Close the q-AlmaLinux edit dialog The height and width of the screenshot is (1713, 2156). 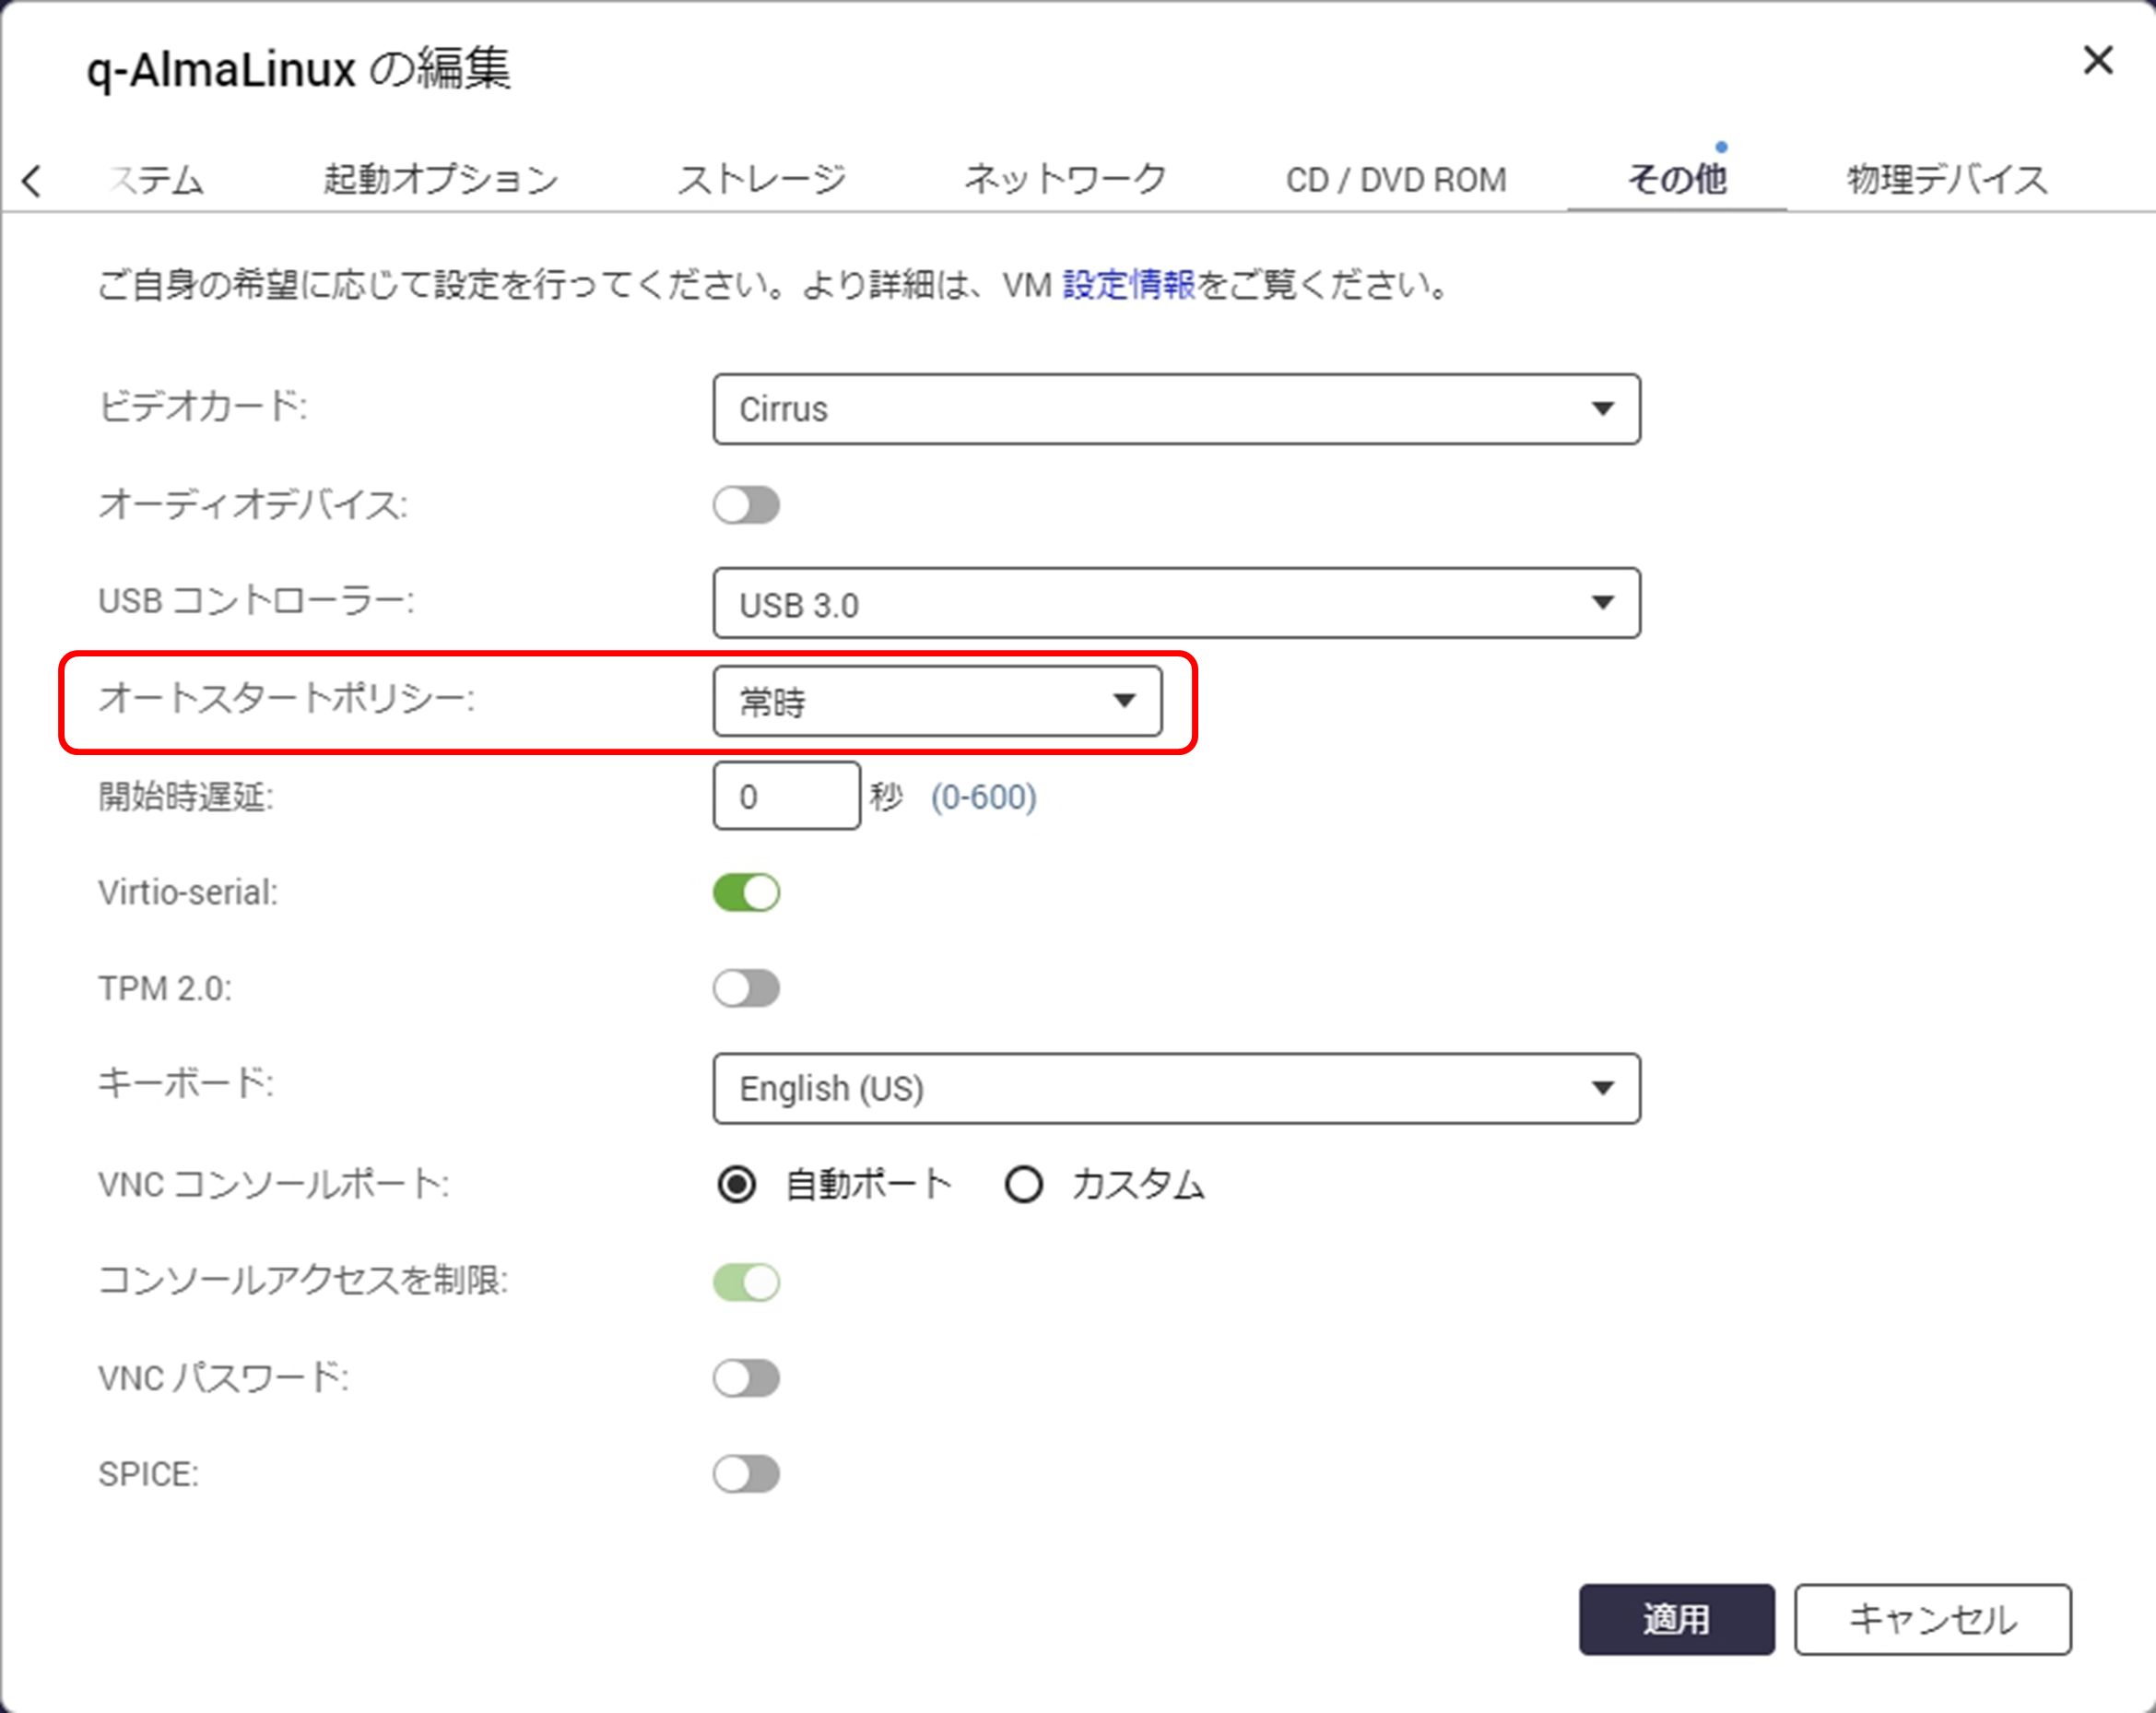coord(2097,61)
